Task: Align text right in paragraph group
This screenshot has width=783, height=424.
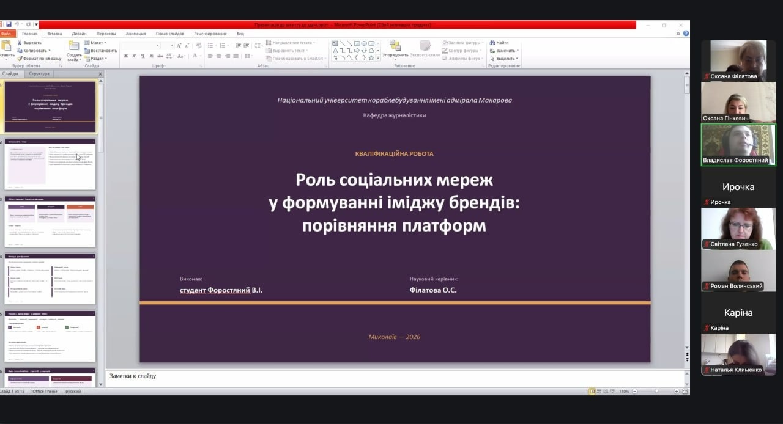Action: [228, 56]
